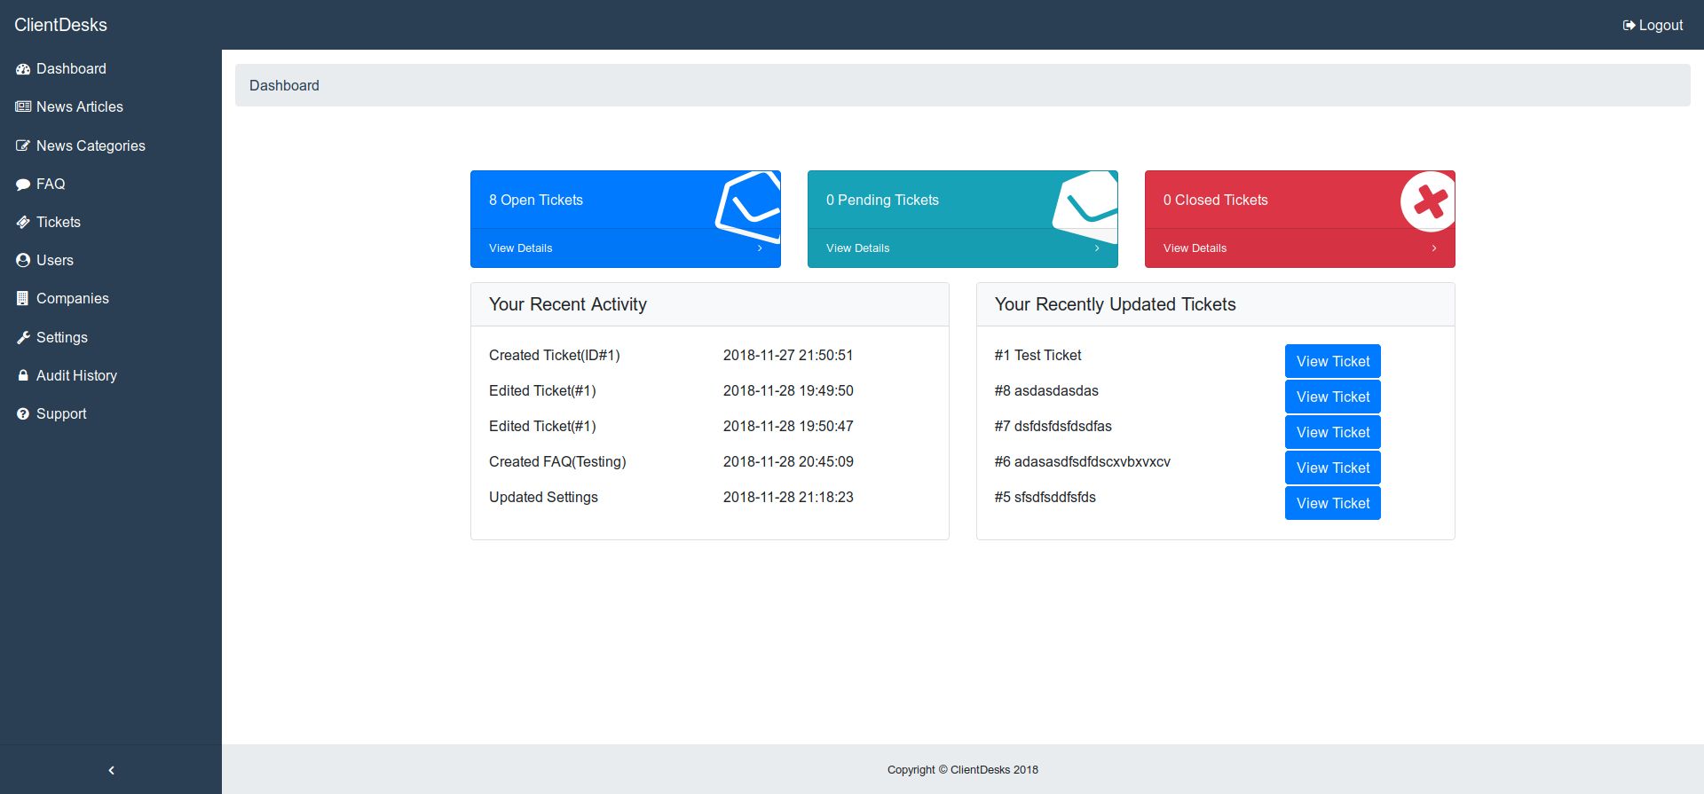Screen dimensions: 1704x794
Task: Click the Companies building icon
Action: pyautogui.click(x=23, y=299)
